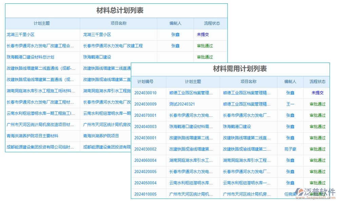Open project 顺德工业园区档案管理精...
339x203 pixels.
[246, 93]
